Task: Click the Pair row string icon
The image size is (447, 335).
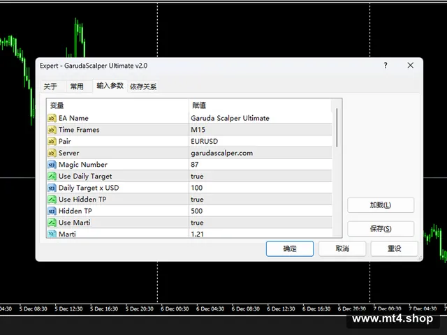Action: [52, 141]
